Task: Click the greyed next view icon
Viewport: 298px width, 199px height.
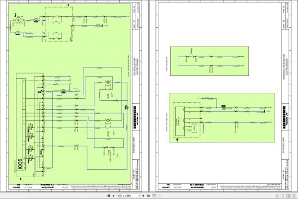Action: point(159,196)
